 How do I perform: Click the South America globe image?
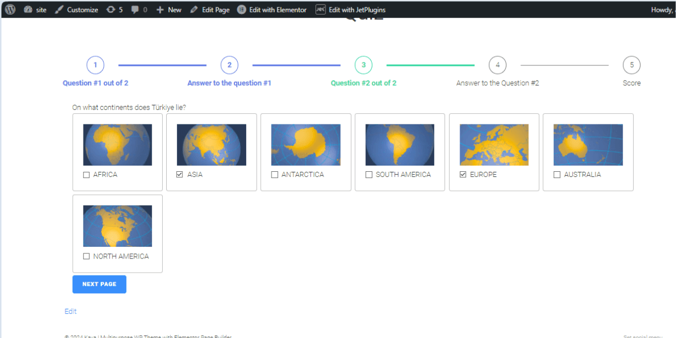coord(399,145)
